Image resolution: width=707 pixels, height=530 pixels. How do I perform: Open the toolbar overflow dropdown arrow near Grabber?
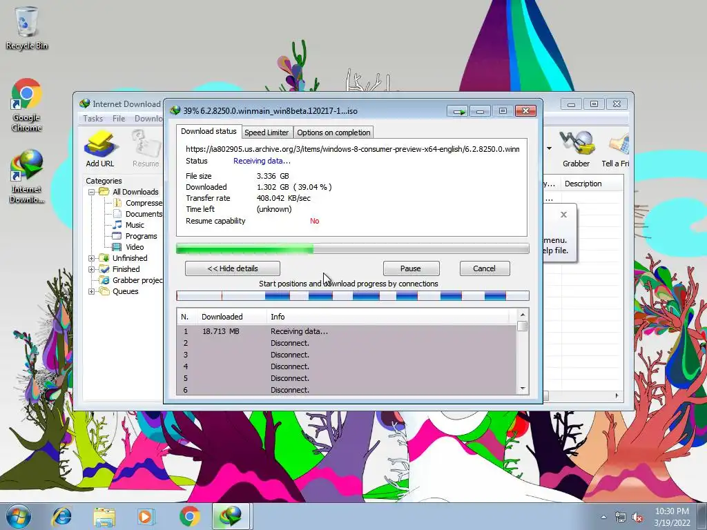(549, 148)
